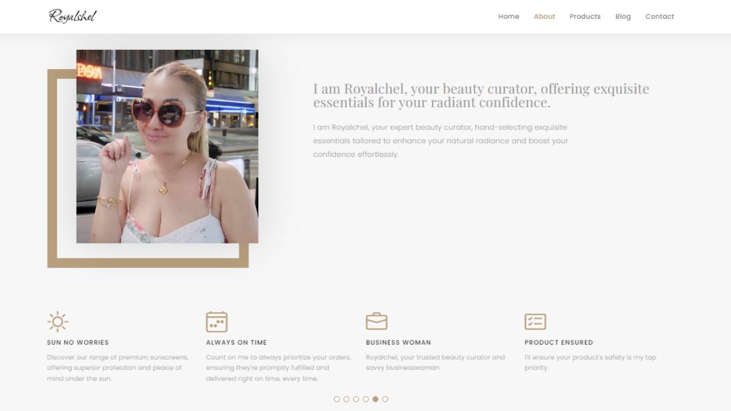Click the woman's portrait photo
The height and width of the screenshot is (411, 731).
(167, 147)
